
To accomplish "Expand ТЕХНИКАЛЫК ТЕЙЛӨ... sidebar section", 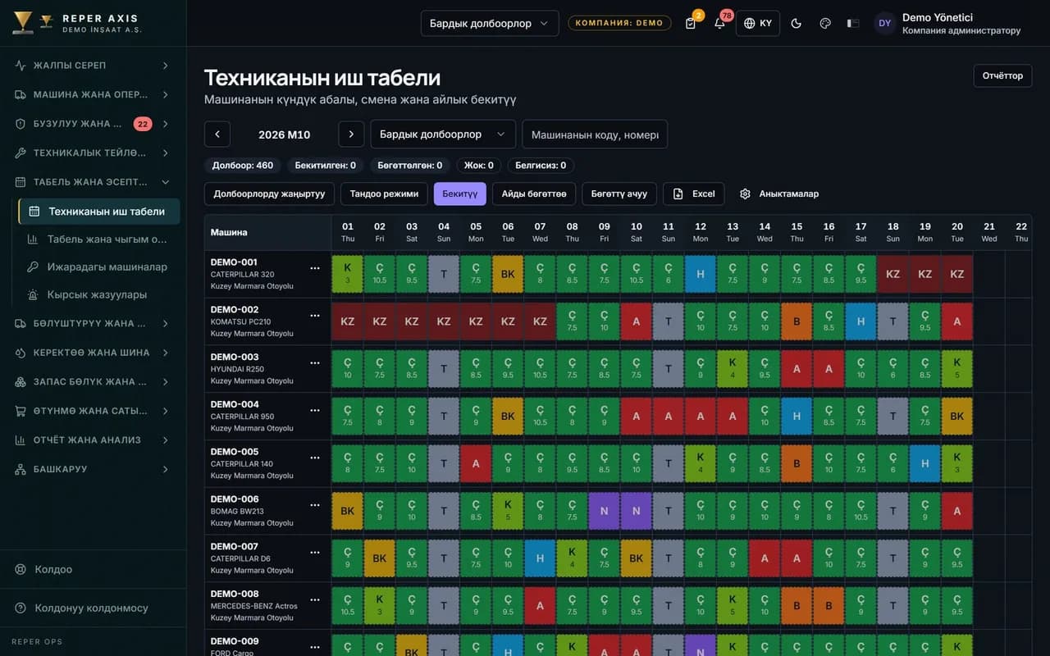I will point(93,153).
